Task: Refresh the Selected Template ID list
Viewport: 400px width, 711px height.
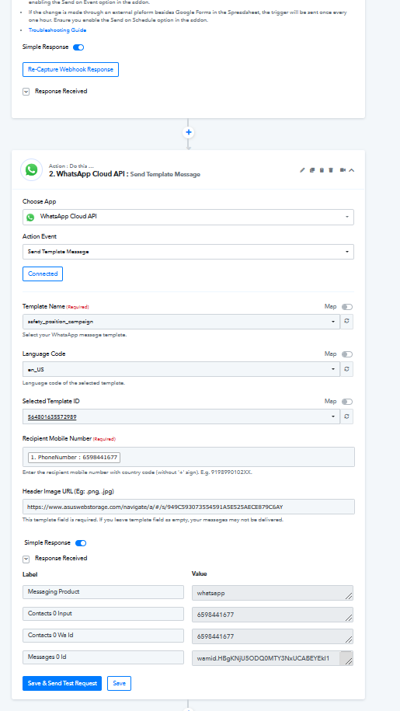Action: pos(346,416)
